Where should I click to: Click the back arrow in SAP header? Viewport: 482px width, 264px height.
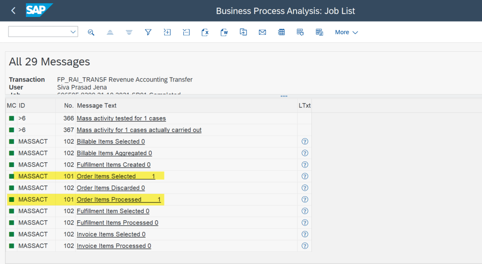coord(13,10)
